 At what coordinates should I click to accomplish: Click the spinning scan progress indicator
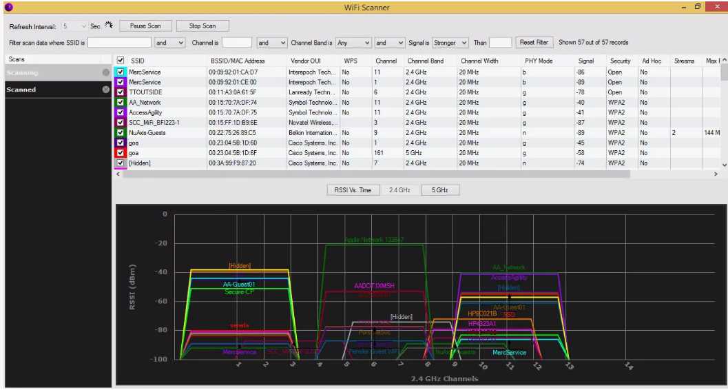tap(109, 25)
